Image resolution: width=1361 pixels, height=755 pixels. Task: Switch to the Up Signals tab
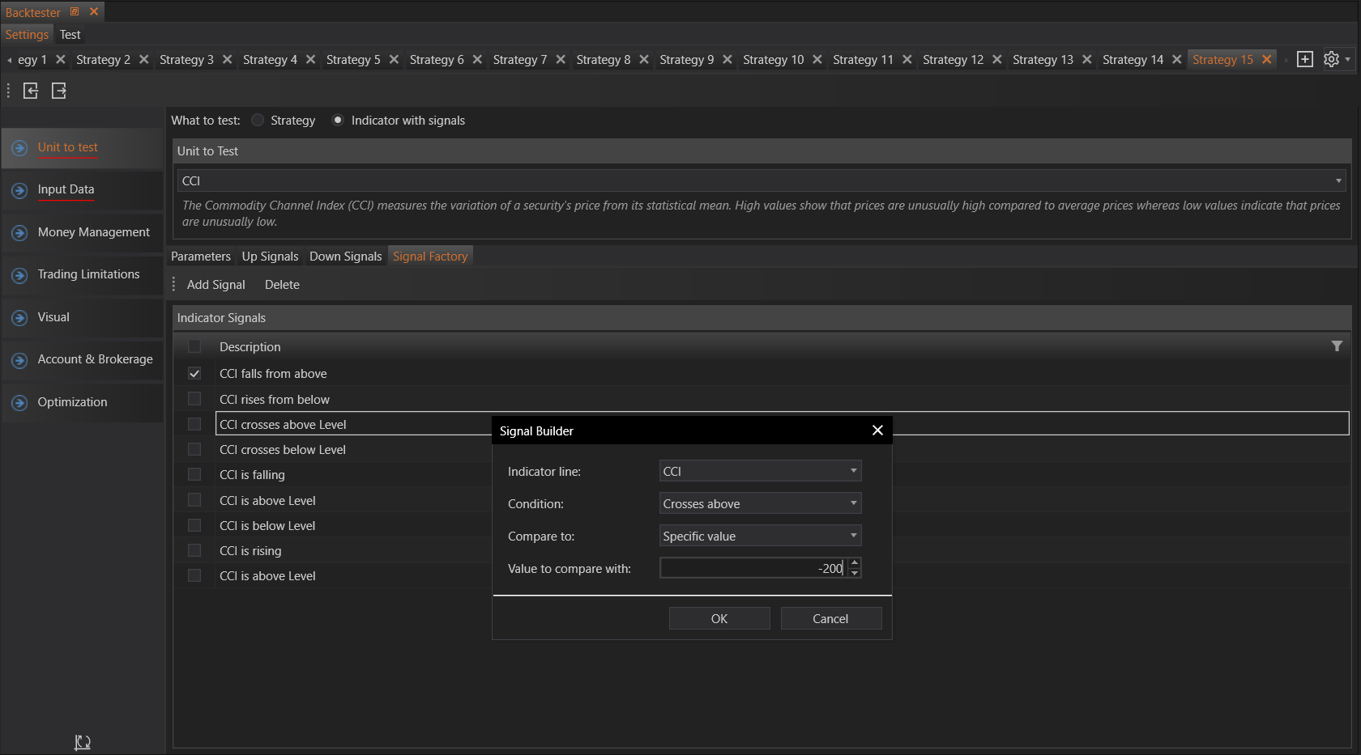270,257
